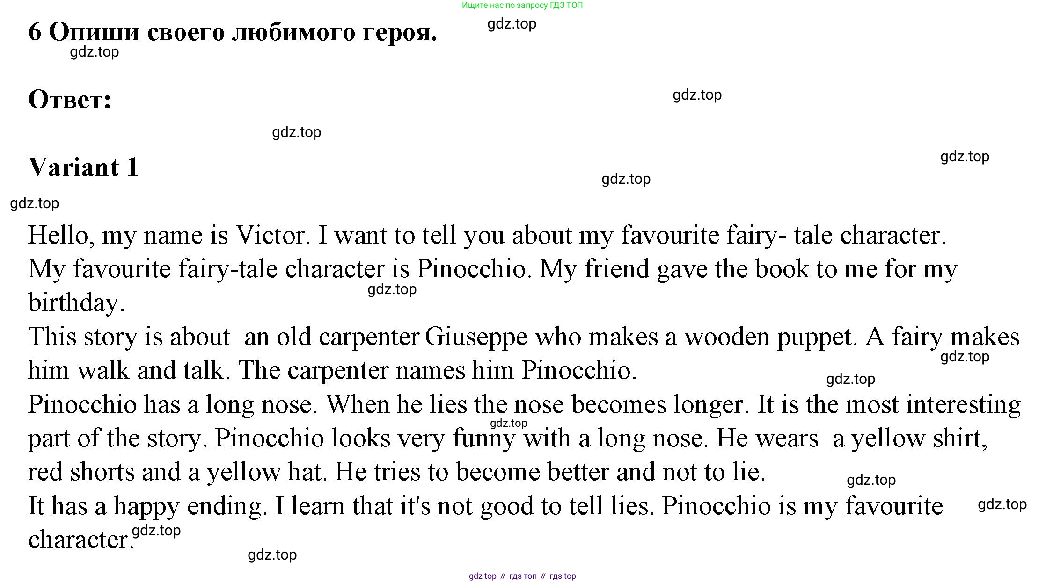Select the 'Ответ:' heading
Screen dimensions: 1046x583
pos(70,100)
